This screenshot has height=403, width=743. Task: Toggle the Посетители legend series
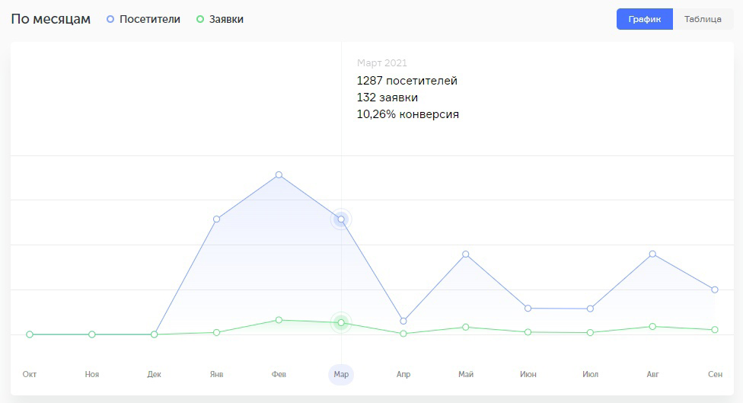pos(144,20)
